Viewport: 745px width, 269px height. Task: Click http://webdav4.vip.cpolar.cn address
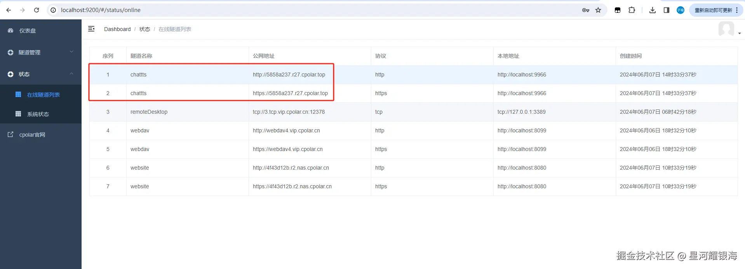pos(286,130)
